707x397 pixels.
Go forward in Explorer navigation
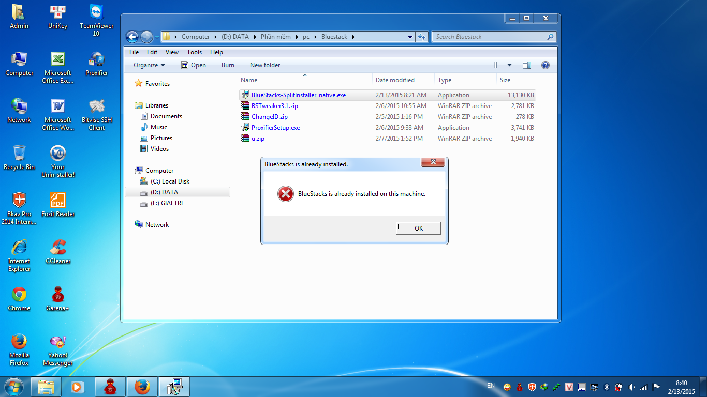pyautogui.click(x=146, y=37)
